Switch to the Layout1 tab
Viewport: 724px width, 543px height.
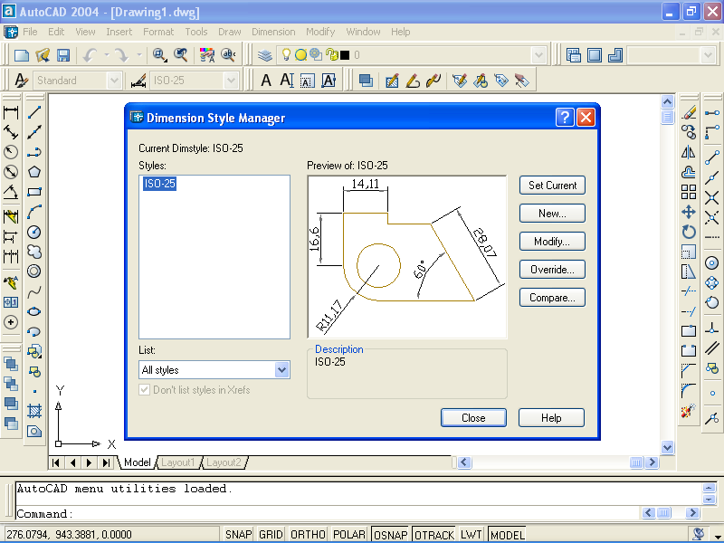[x=177, y=462]
